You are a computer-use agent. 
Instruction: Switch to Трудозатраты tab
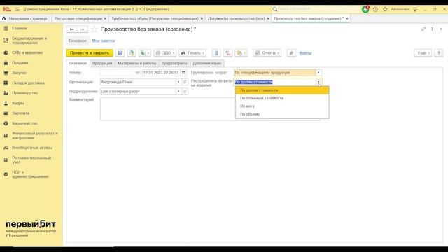174,63
